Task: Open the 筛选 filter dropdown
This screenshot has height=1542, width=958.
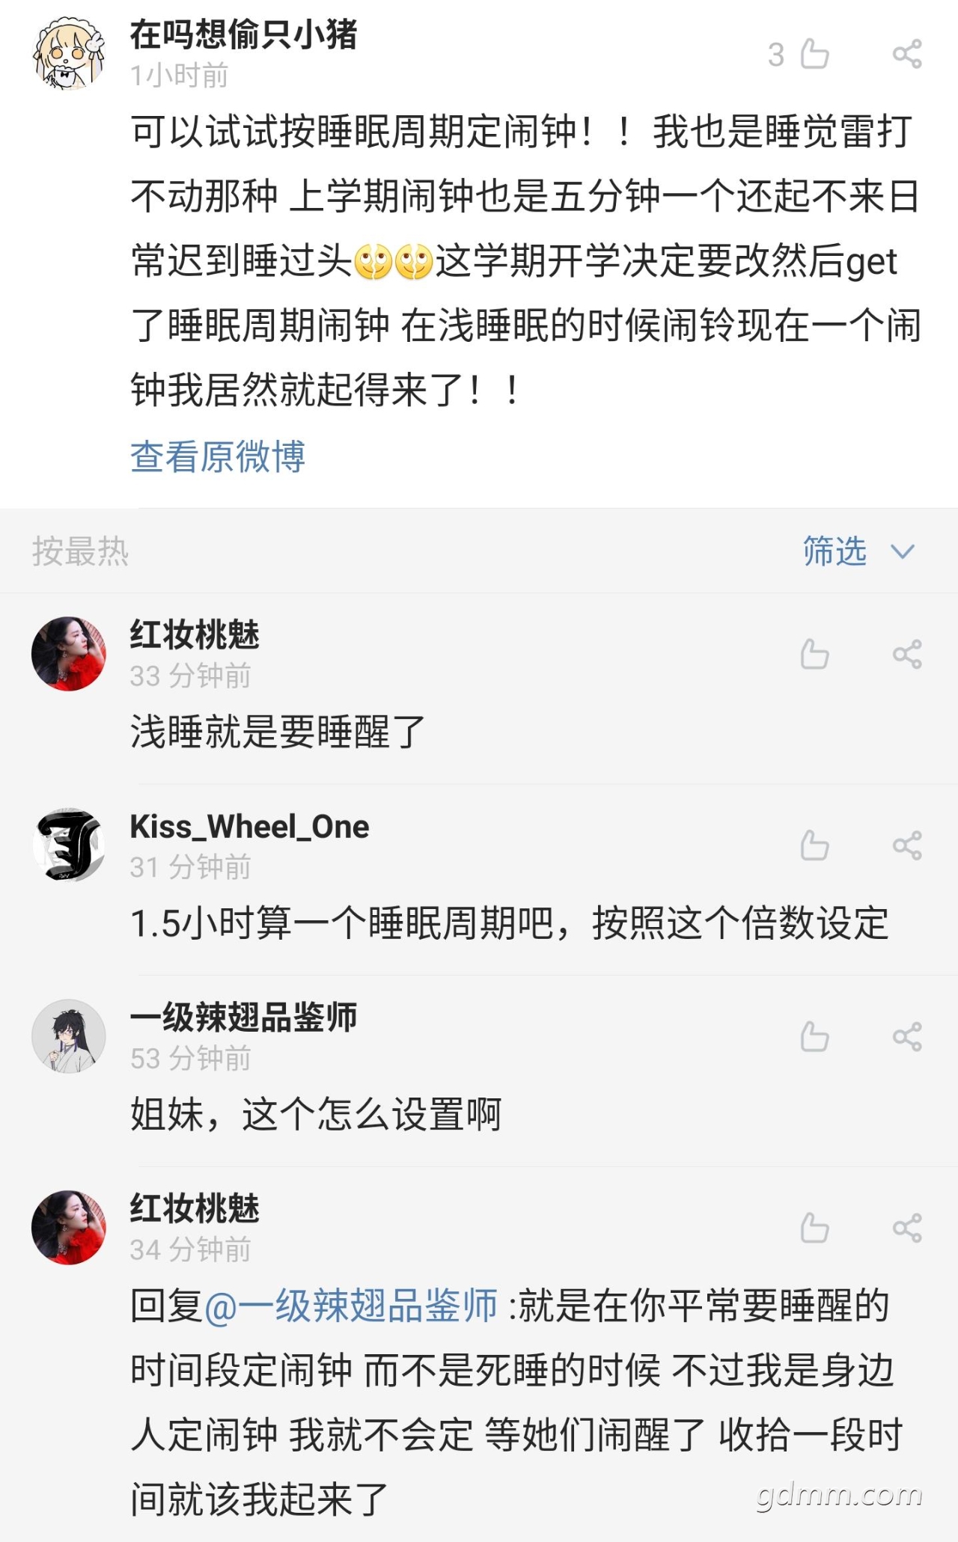Action: tap(858, 551)
